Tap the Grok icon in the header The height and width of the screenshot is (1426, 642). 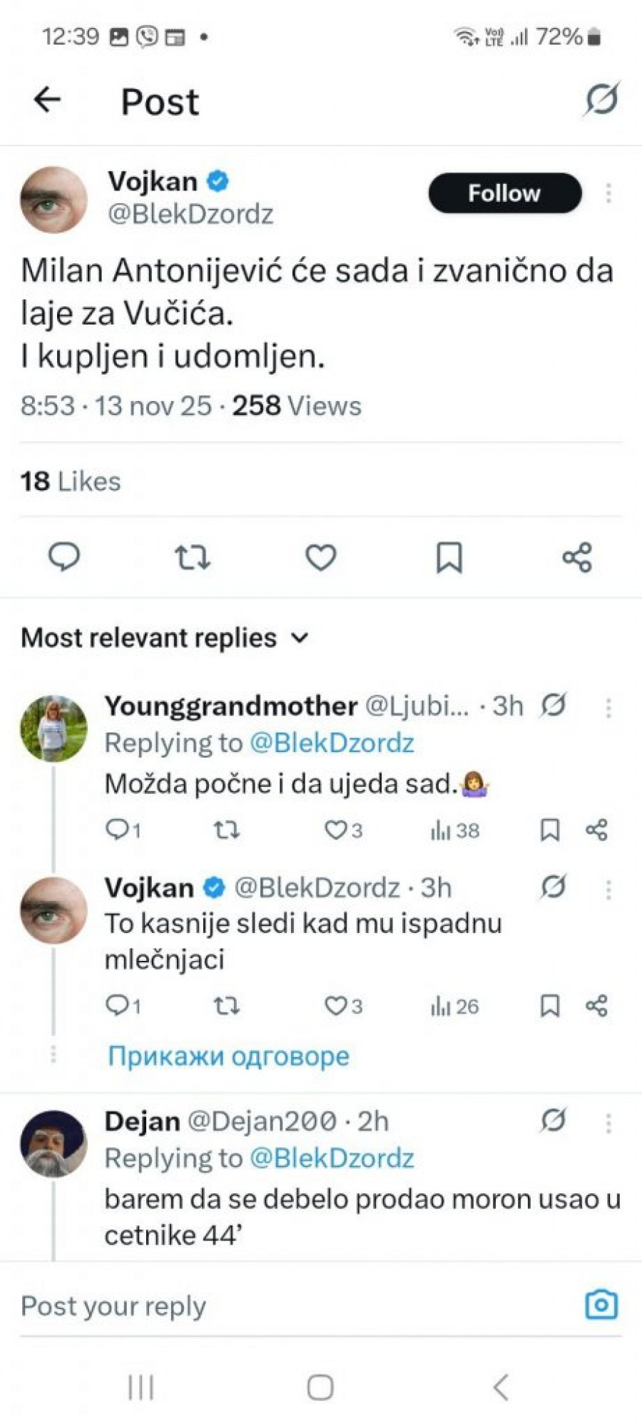[601, 99]
